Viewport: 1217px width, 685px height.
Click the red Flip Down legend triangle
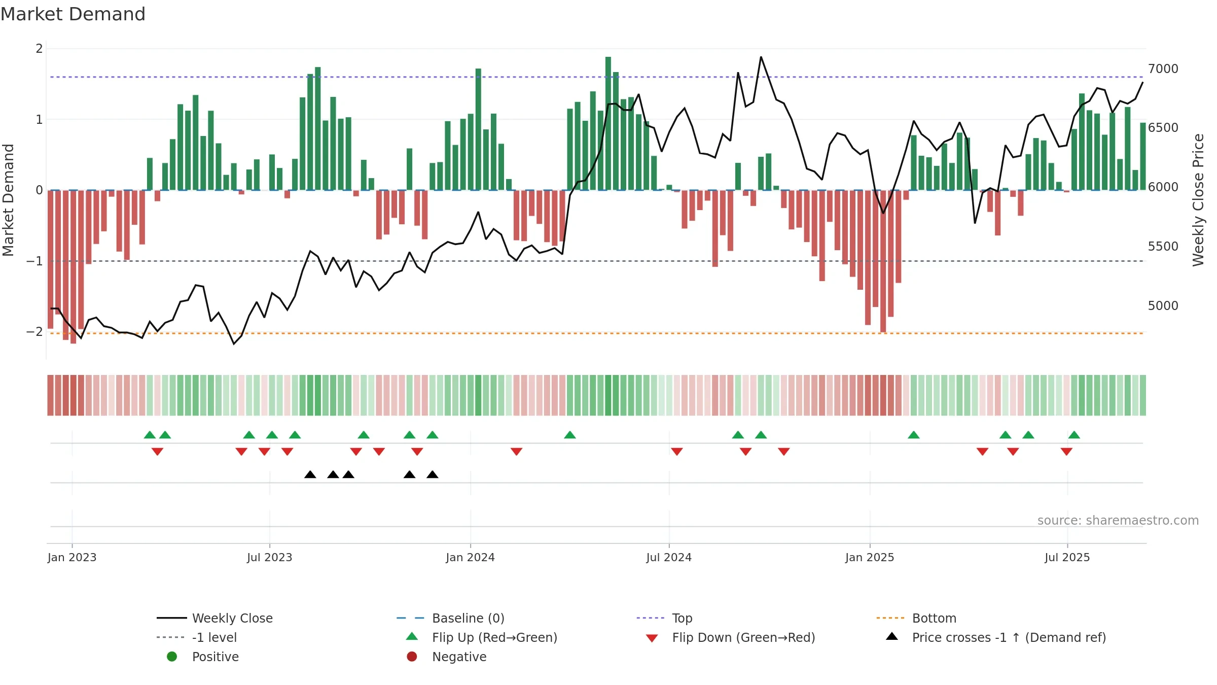pyautogui.click(x=652, y=638)
